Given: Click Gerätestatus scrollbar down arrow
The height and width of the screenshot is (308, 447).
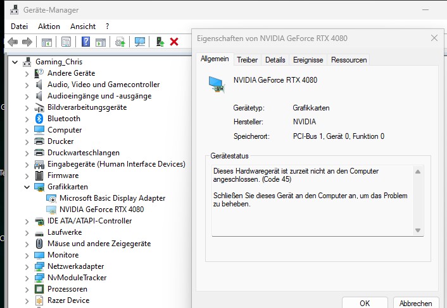Looking at the screenshot, I should tap(418, 230).
